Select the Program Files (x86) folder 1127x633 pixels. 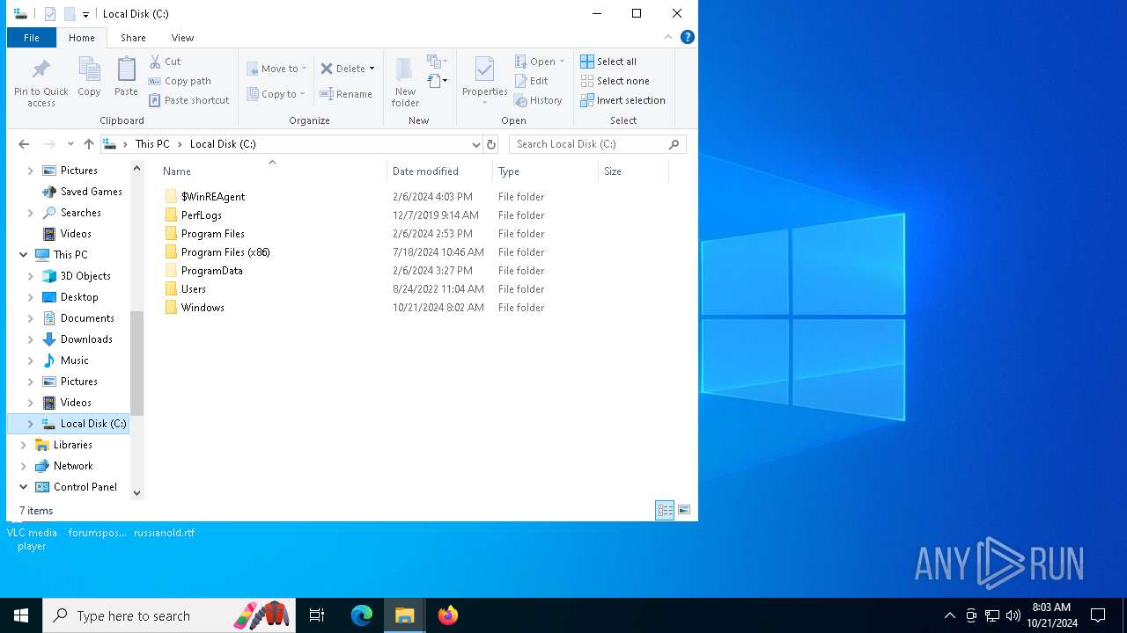coord(225,252)
